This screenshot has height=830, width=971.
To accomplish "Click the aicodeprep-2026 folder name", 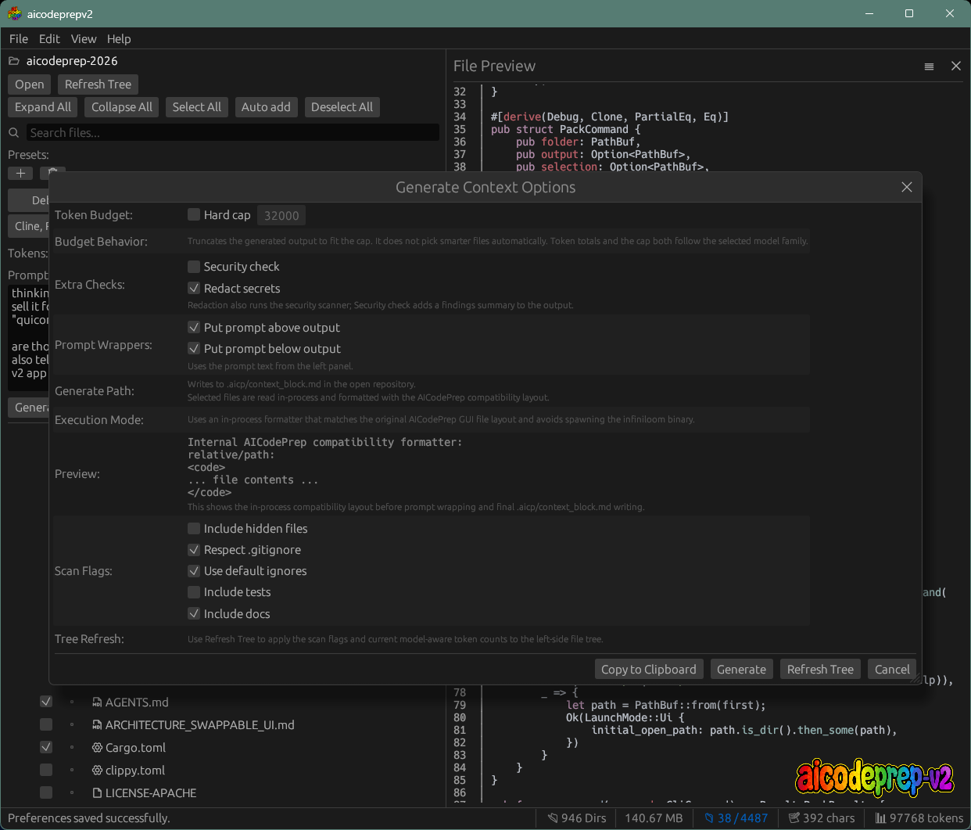I will coord(72,61).
